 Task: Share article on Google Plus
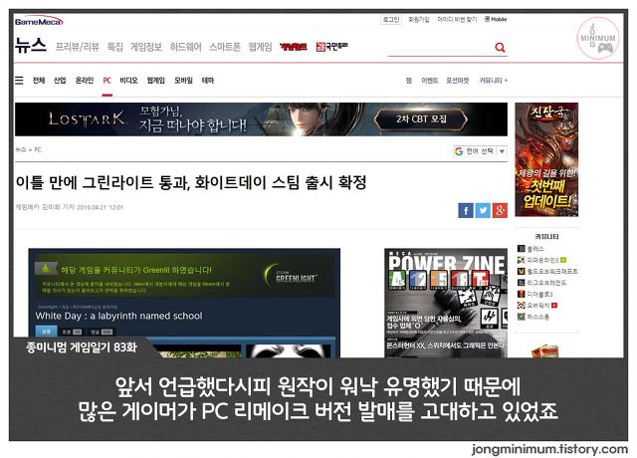[x=500, y=210]
